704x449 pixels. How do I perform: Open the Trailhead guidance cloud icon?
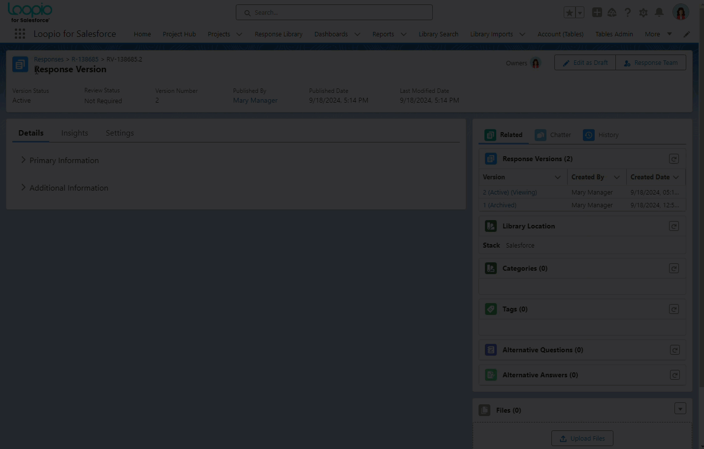(x=612, y=13)
